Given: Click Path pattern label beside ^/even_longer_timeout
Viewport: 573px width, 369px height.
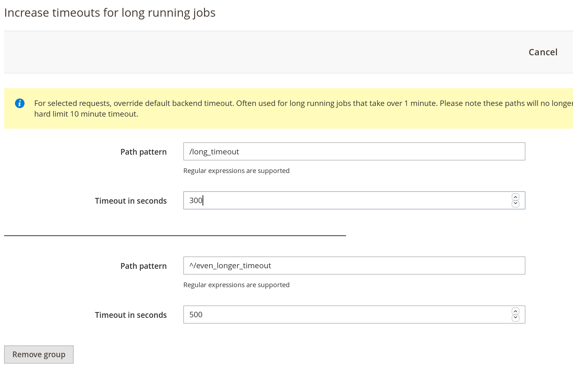Looking at the screenshot, I should [143, 266].
